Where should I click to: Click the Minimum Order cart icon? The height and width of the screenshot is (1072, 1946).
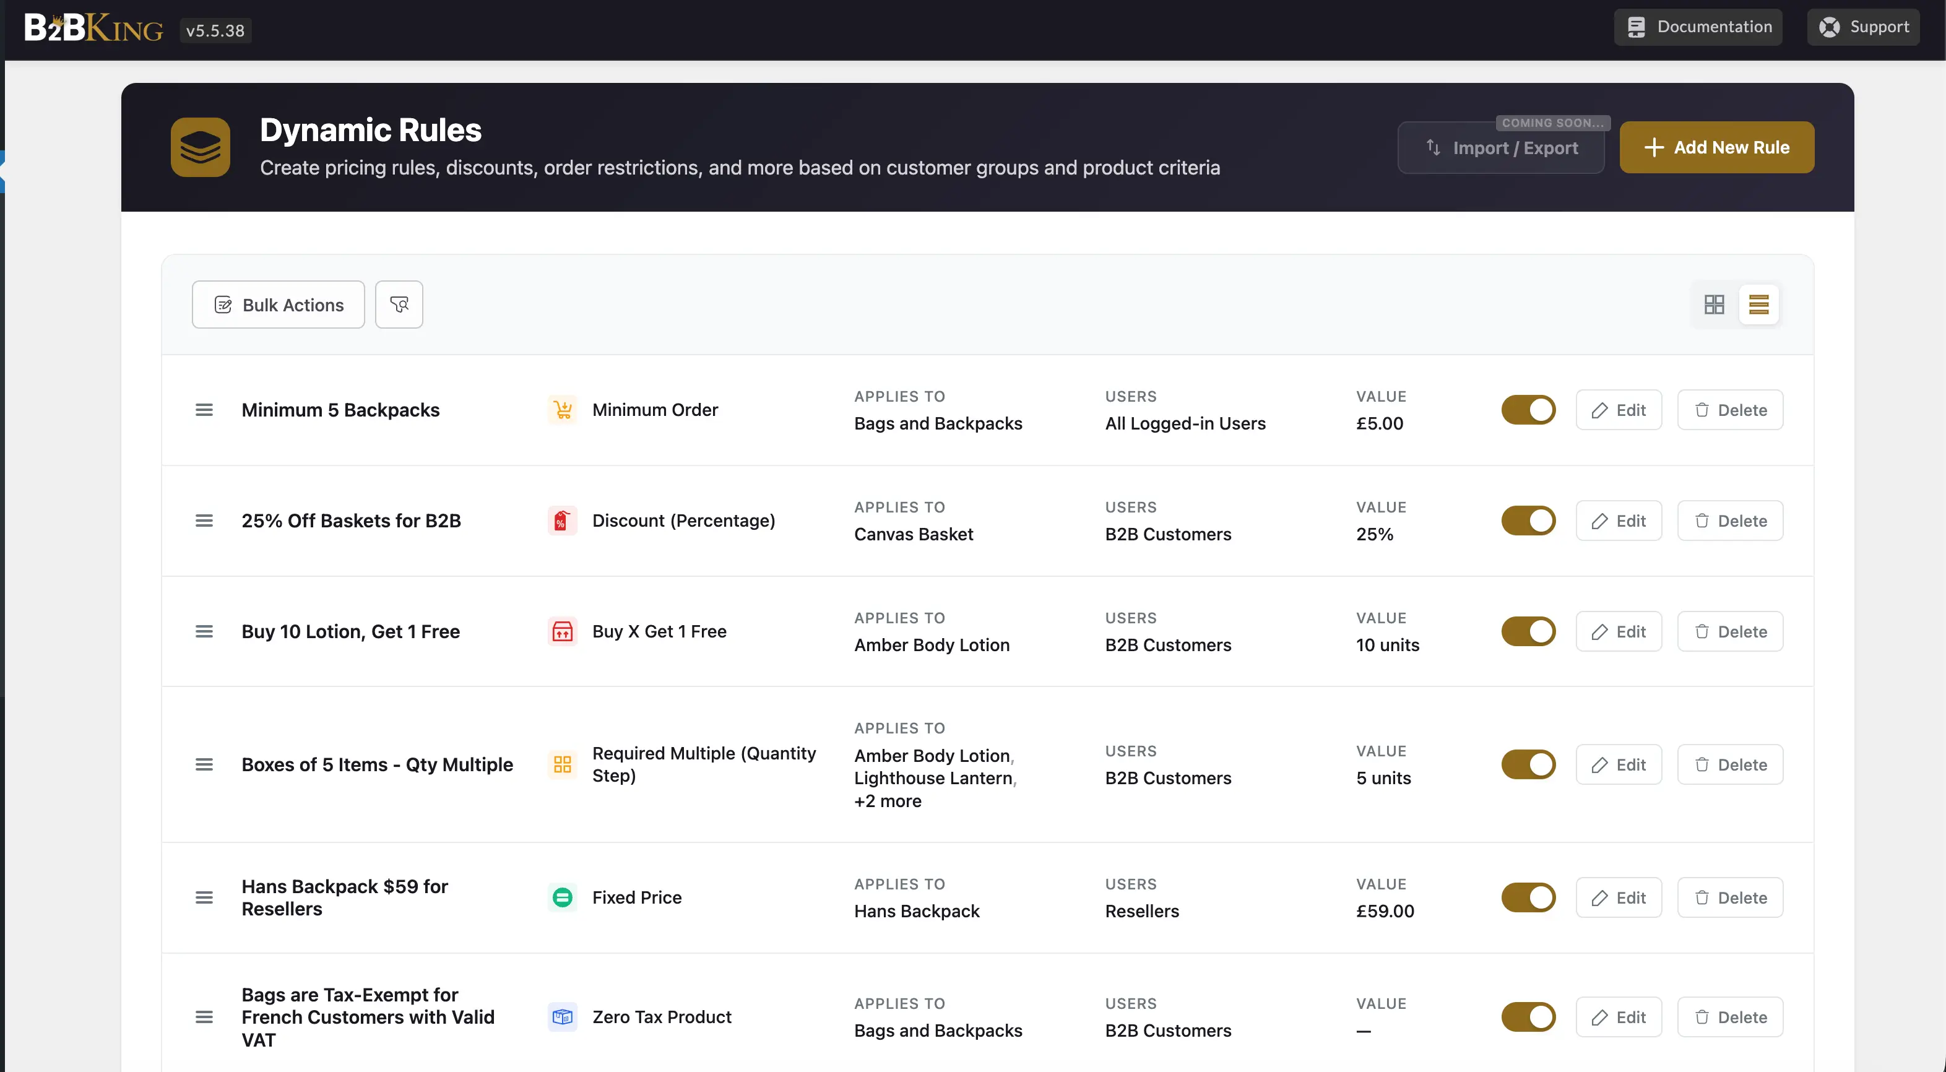click(563, 410)
